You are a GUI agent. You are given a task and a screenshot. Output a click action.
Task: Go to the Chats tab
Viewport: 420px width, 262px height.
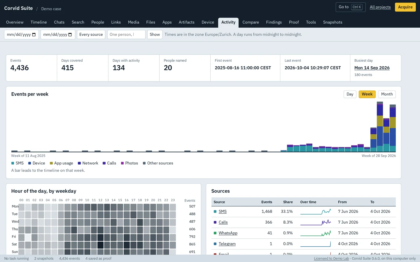tap(59, 22)
